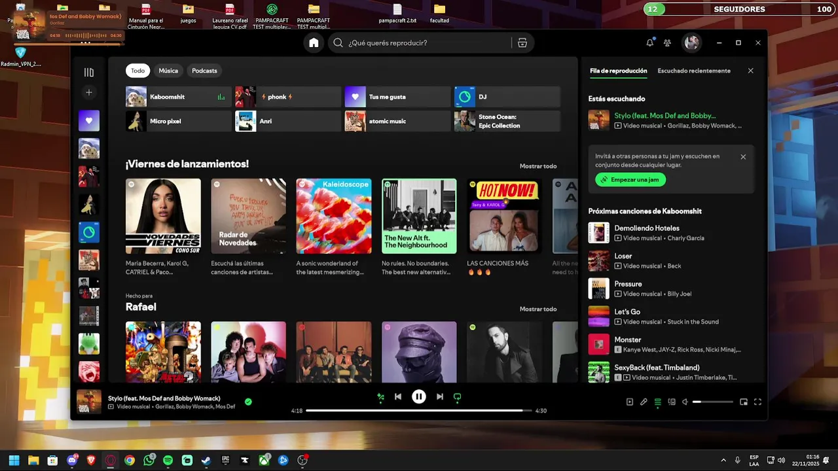
Task: Open the DJ shortcut tile
Action: (507, 97)
